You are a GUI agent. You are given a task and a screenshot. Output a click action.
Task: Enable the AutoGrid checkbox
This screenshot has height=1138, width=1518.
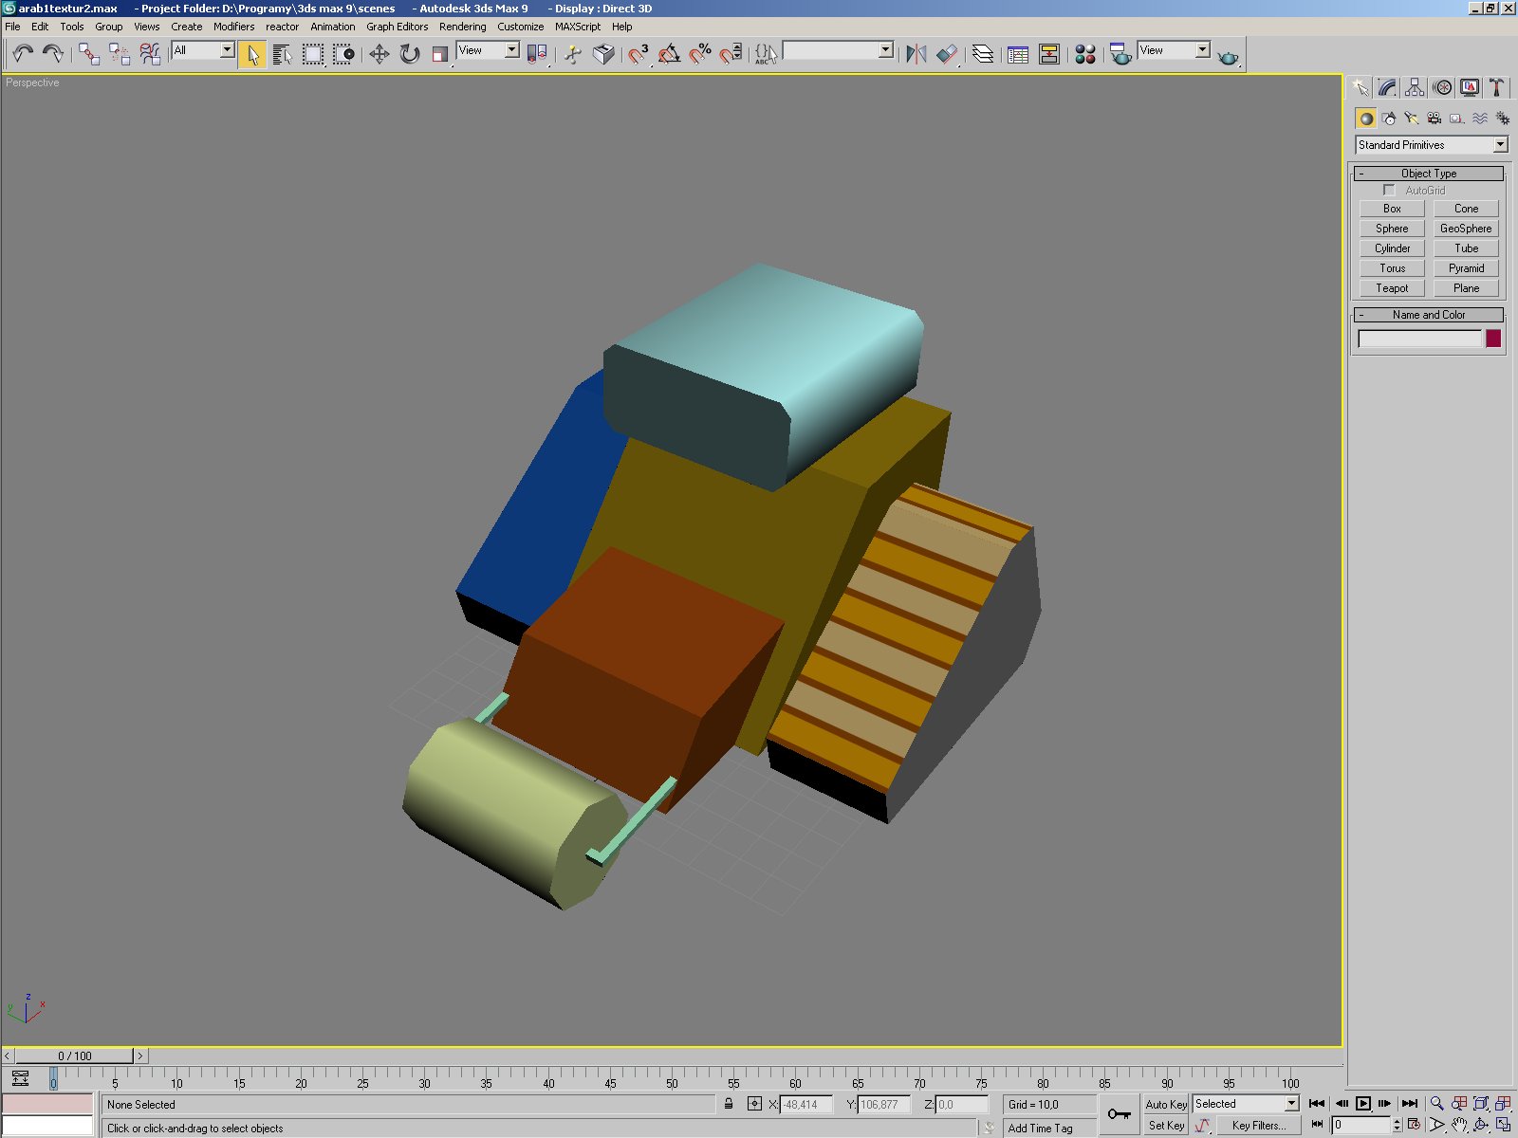pyautogui.click(x=1389, y=191)
